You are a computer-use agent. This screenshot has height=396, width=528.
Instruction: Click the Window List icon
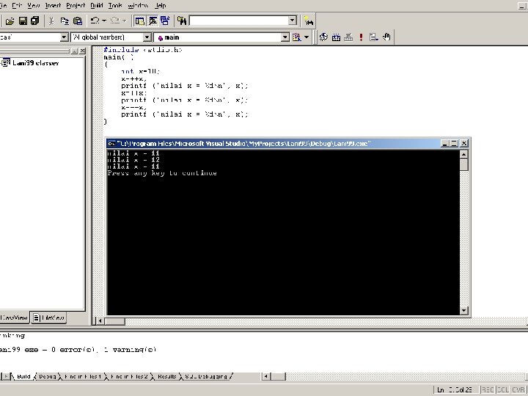tap(165, 21)
